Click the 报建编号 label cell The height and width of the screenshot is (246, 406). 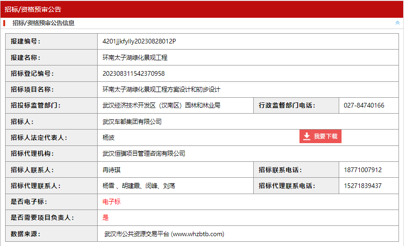(x=51, y=41)
